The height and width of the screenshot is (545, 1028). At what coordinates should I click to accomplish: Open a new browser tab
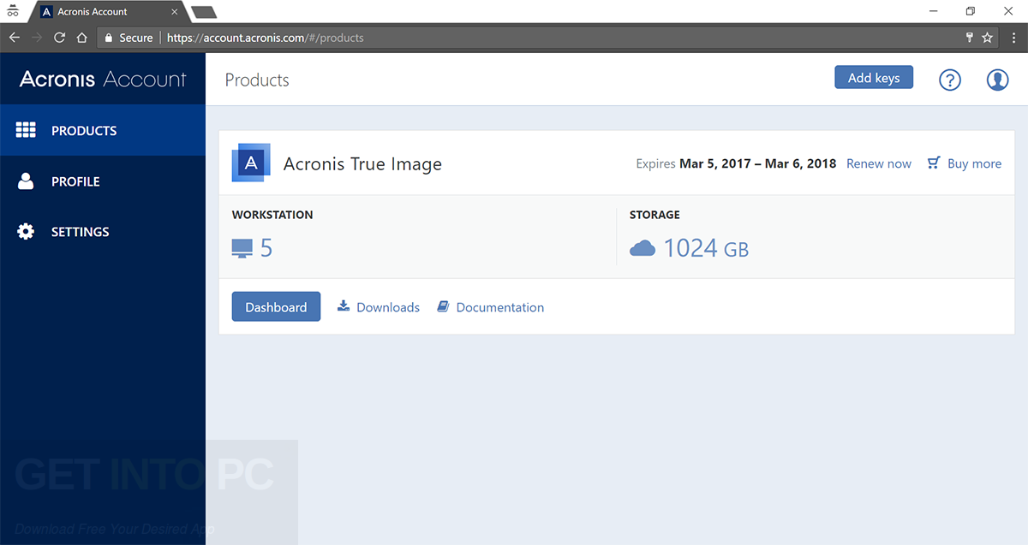[x=204, y=12]
